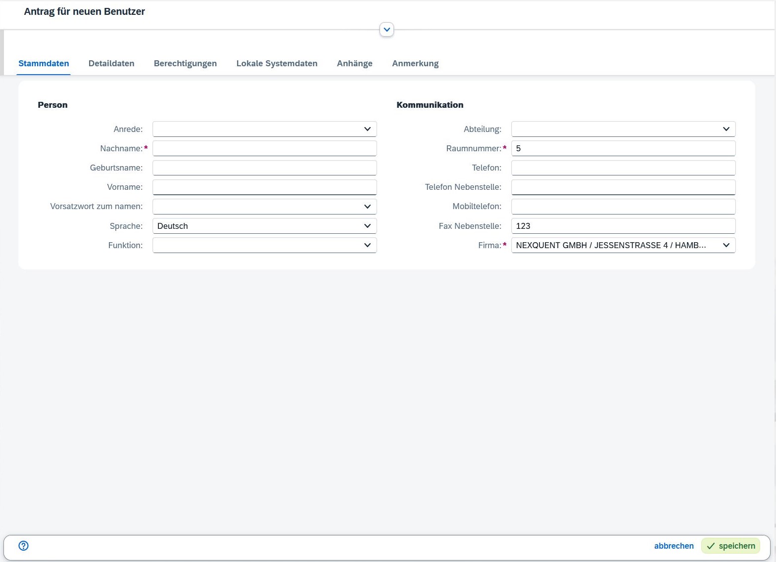Expand the Firma dropdown selection

[726, 245]
